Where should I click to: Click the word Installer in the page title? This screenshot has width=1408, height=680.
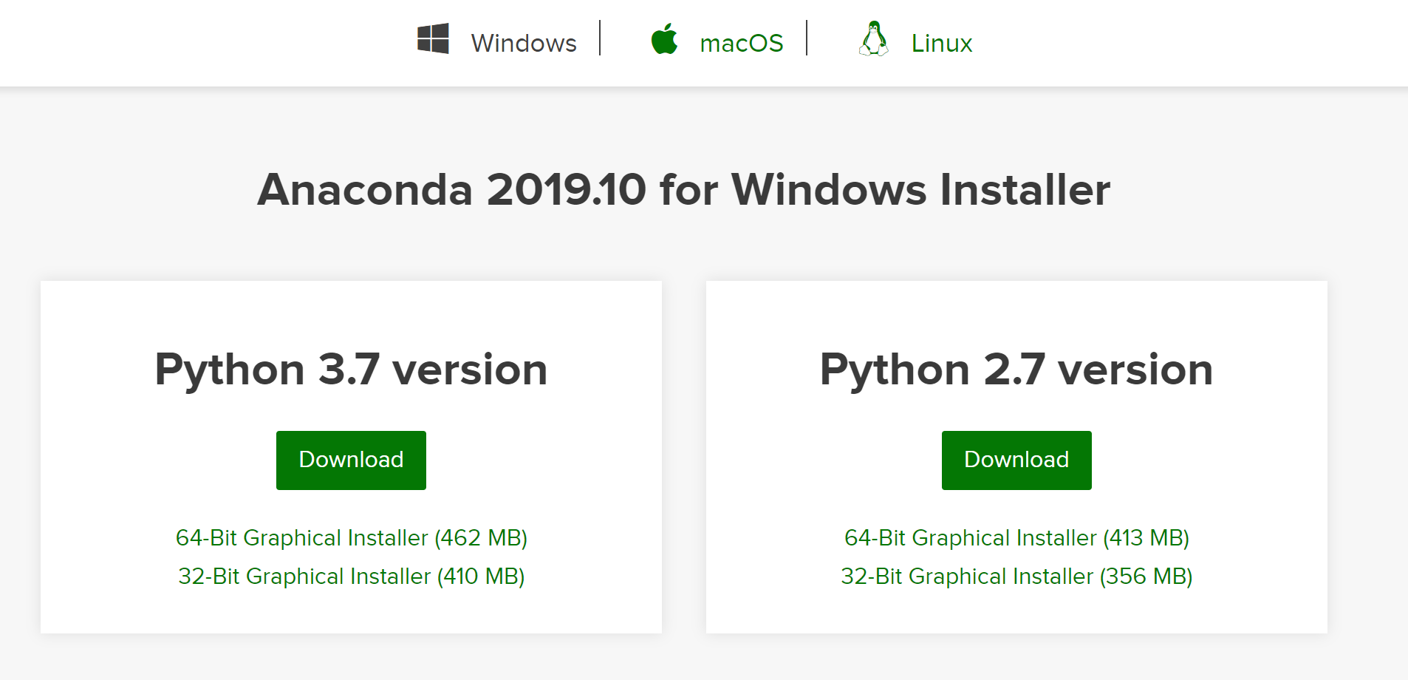pos(1025,190)
